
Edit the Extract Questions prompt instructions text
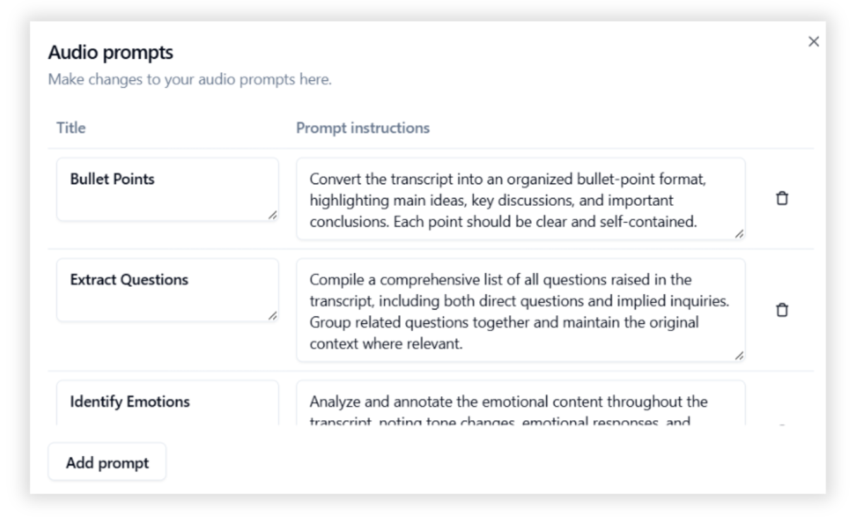tap(521, 310)
